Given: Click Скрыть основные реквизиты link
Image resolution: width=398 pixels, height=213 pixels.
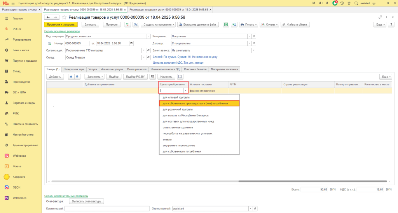Looking at the screenshot, I should (62, 31).
